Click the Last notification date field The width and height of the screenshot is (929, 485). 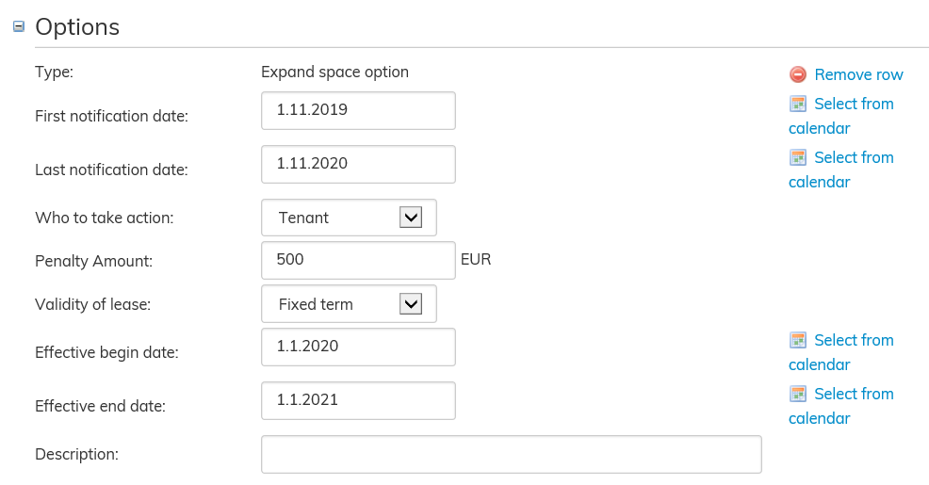358,164
